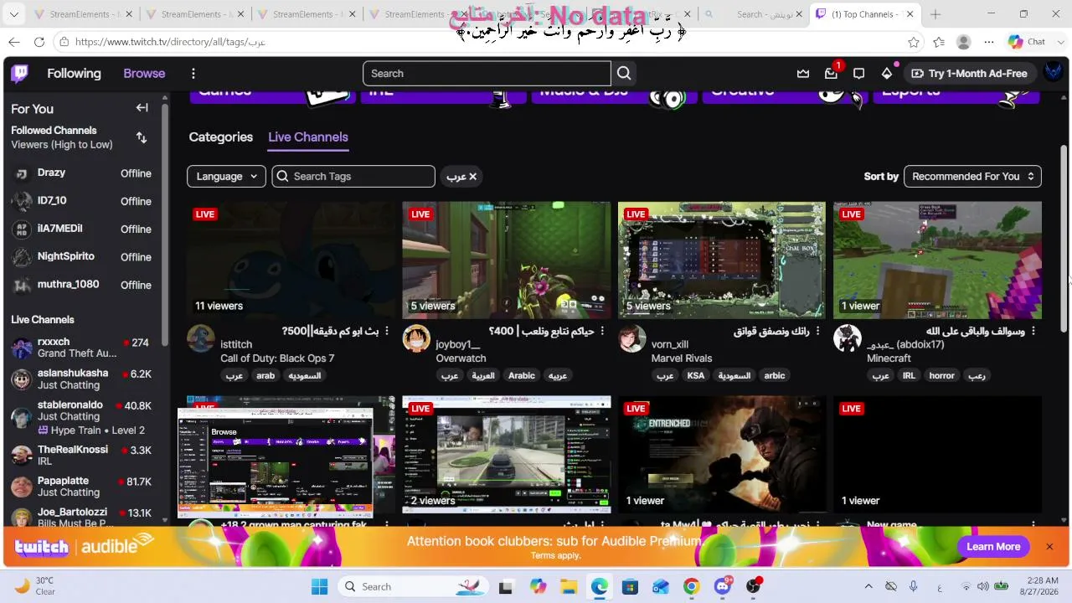Image resolution: width=1072 pixels, height=603 pixels.
Task: Open File Explorer from the taskbar
Action: click(x=568, y=586)
